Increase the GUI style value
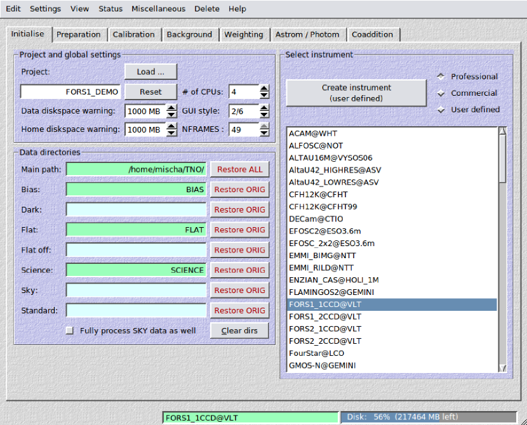527x425 pixels. tap(264, 107)
